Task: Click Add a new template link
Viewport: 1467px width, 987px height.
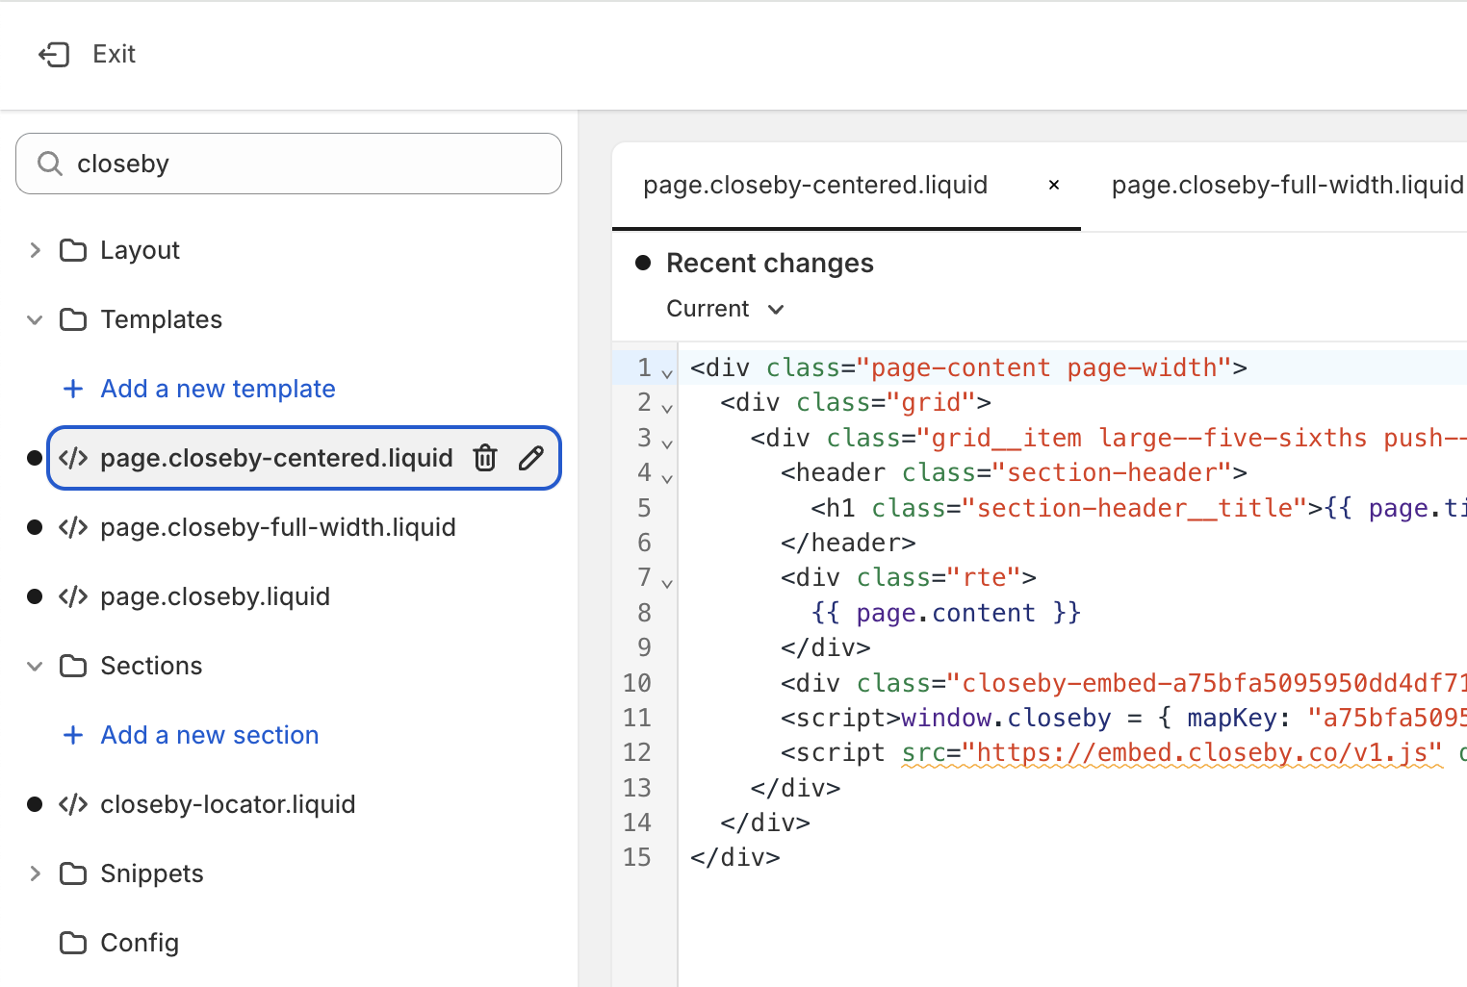Action: [x=218, y=389]
